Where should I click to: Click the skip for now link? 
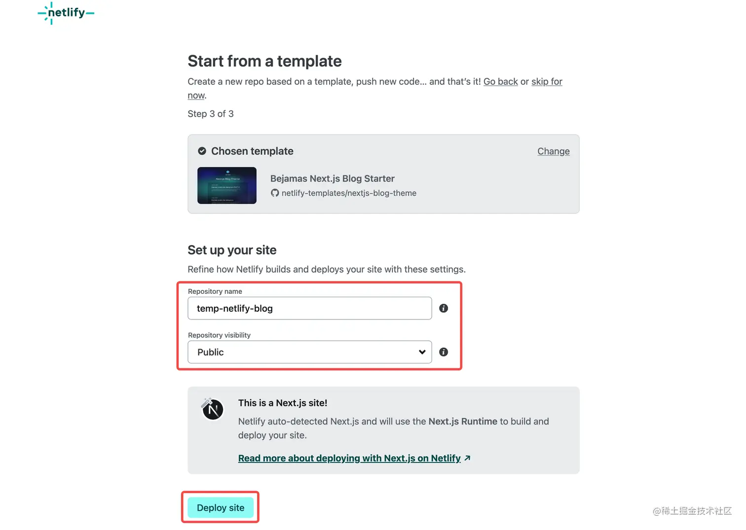[x=547, y=81]
